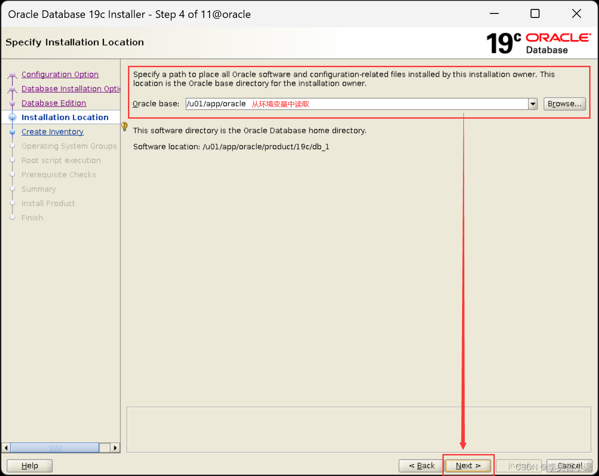Close the Oracle installer window
The height and width of the screenshot is (476, 599).
[577, 14]
